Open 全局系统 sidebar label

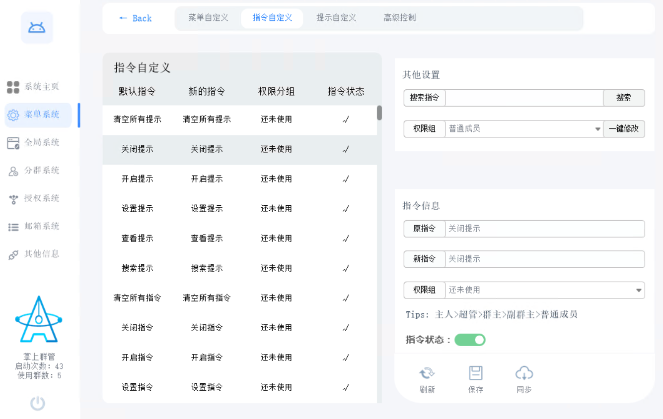[42, 143]
